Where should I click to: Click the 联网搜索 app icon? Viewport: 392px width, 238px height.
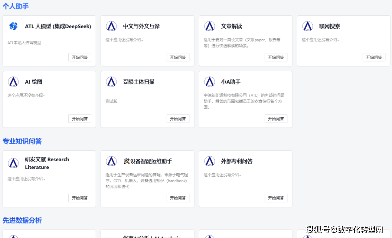pos(307,26)
